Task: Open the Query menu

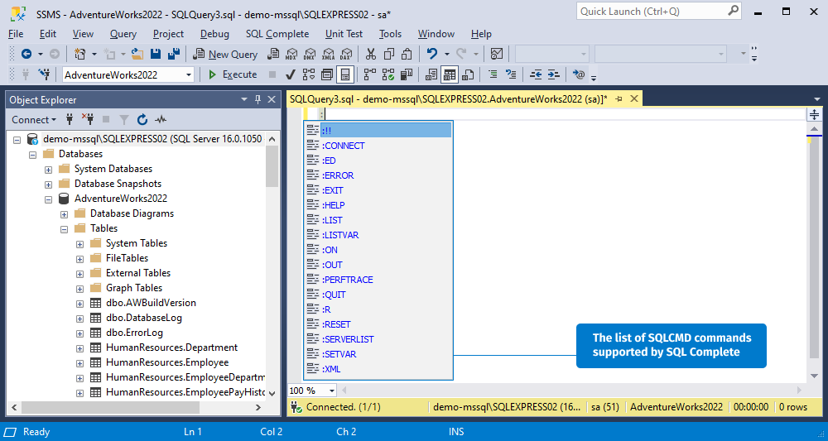Action: (123, 34)
